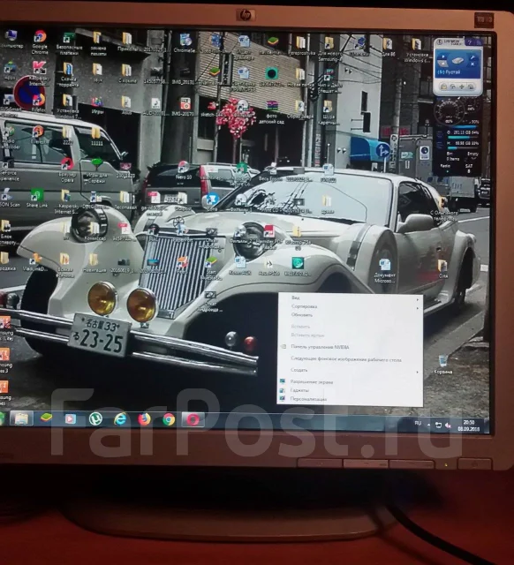Open the folder named 11111
The width and height of the screenshot is (514, 565).
[x=96, y=137]
